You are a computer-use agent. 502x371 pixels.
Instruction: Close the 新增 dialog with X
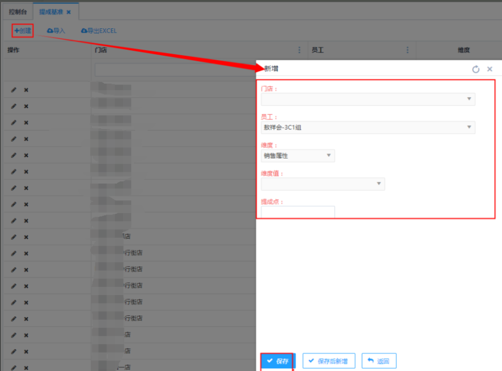click(490, 69)
